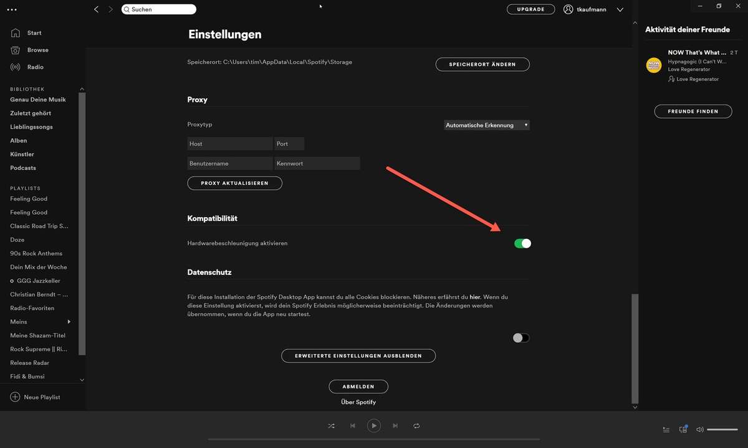Screen dimensions: 748x448
Task: Open the three-dots app menu
Action: [12, 10]
